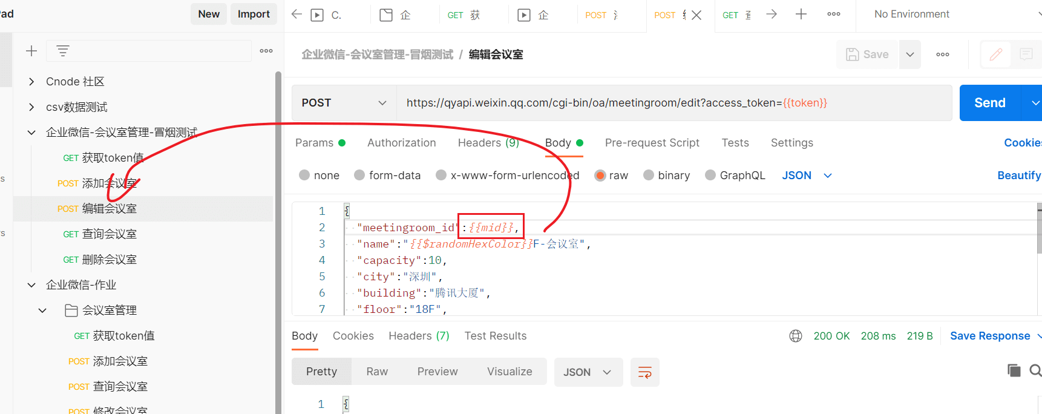Open tab options ellipsis in tab bar
The height and width of the screenshot is (414, 1042).
[834, 14]
